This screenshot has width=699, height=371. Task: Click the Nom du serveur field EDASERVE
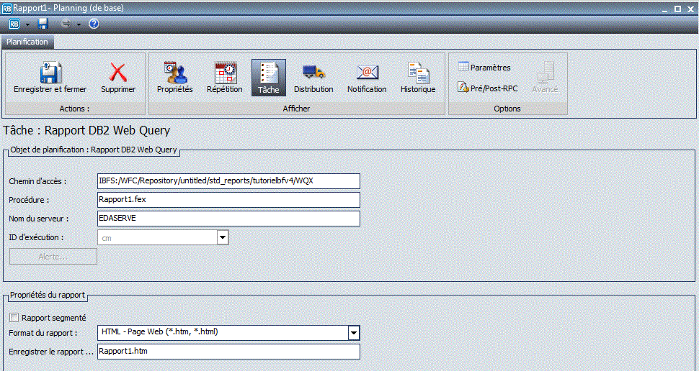coord(228,219)
